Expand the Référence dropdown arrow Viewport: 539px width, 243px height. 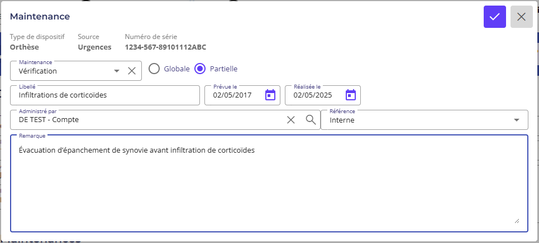[x=516, y=120]
